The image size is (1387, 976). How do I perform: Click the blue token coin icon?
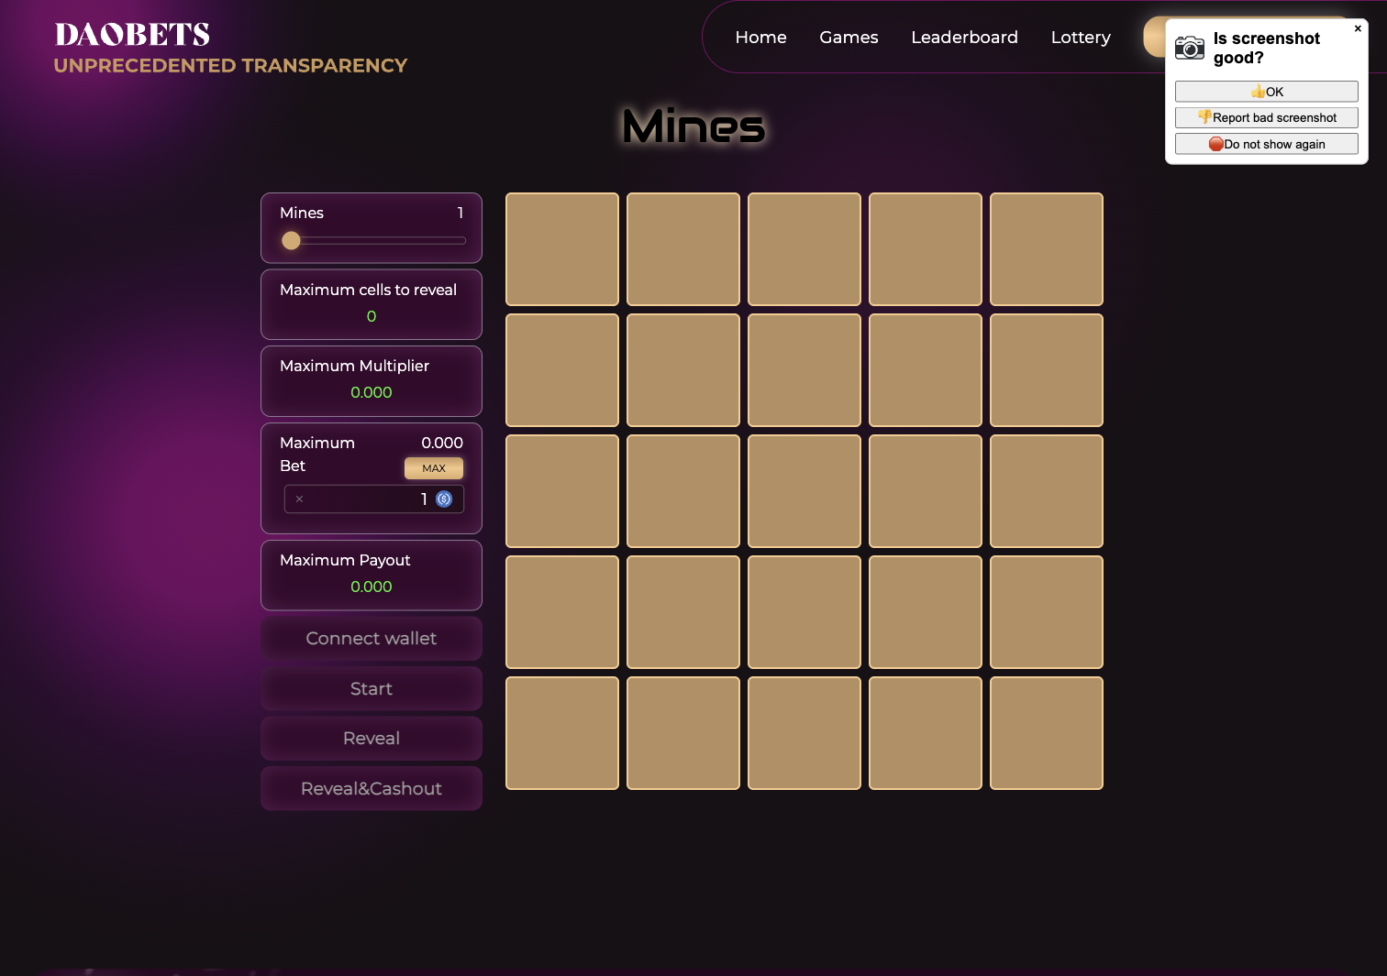(444, 499)
